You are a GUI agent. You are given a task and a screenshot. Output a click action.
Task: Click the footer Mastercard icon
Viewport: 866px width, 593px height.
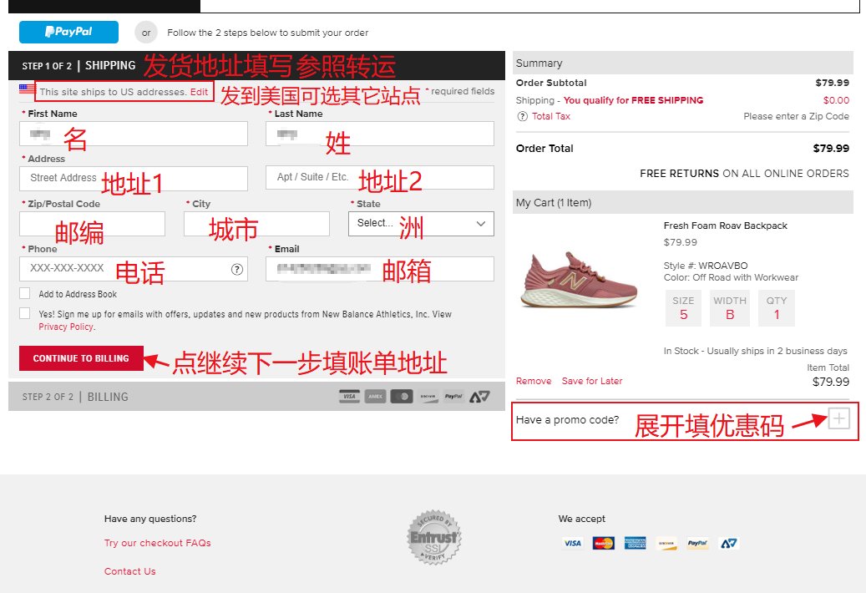tap(604, 544)
